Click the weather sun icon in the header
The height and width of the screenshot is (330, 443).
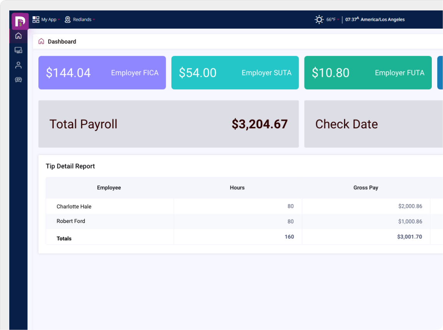pos(319,19)
